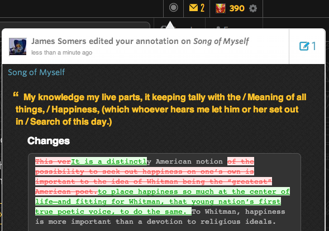Open the blue Song of Myself link
Viewport: 329px width, 231px height.
[36, 72]
